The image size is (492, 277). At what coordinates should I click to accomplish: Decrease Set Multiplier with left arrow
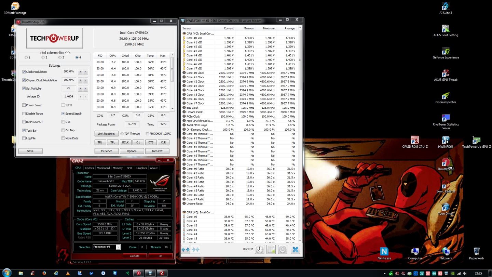pyautogui.click(x=81, y=88)
